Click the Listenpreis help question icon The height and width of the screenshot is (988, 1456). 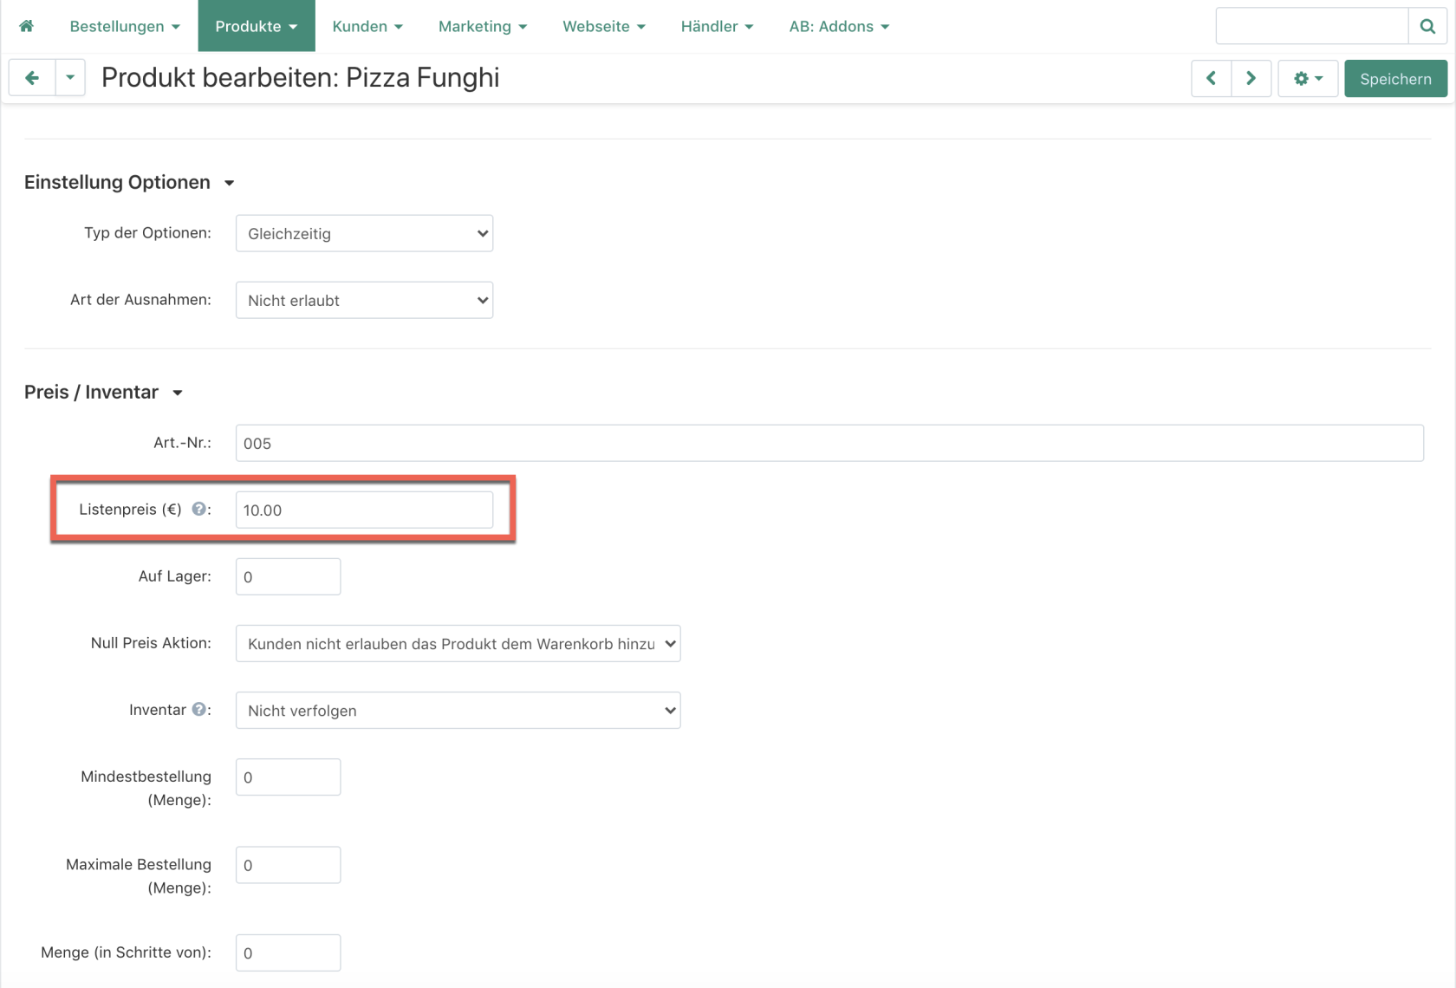199,509
